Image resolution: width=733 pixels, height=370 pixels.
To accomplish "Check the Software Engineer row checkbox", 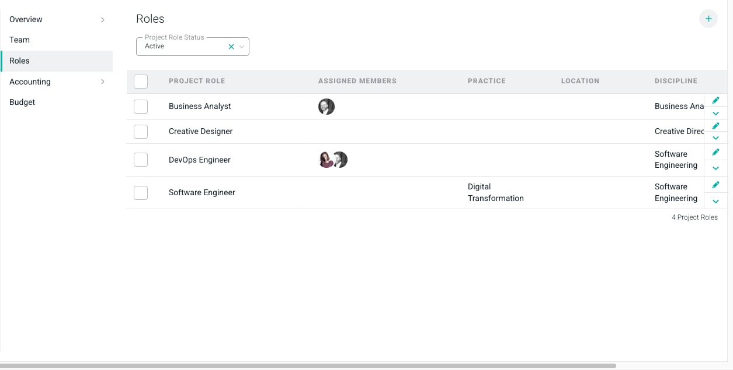I will tap(141, 192).
